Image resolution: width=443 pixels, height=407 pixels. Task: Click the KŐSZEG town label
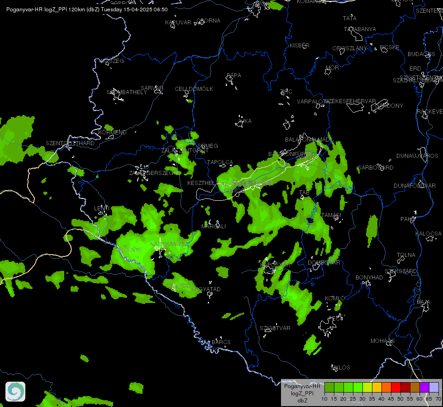(112, 61)
